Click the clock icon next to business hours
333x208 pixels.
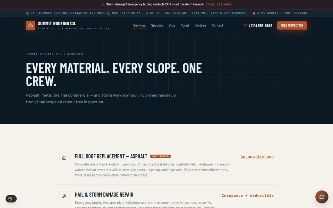[x=109, y=13]
